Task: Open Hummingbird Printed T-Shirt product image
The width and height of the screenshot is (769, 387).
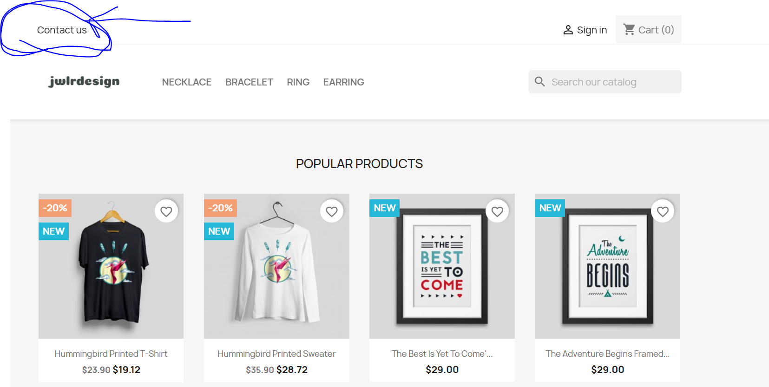Action: pyautogui.click(x=111, y=266)
